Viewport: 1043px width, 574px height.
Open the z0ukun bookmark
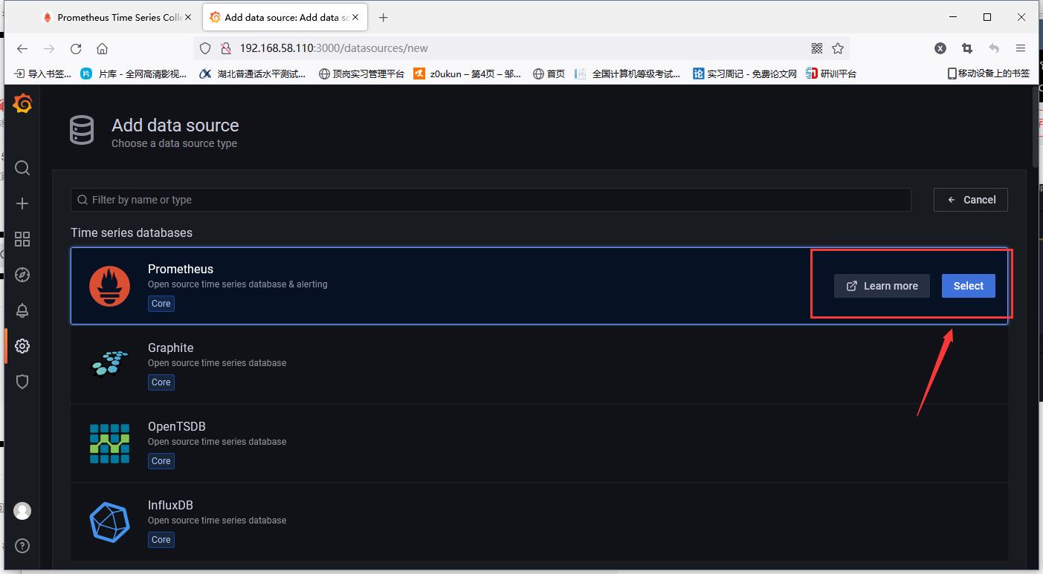[468, 74]
